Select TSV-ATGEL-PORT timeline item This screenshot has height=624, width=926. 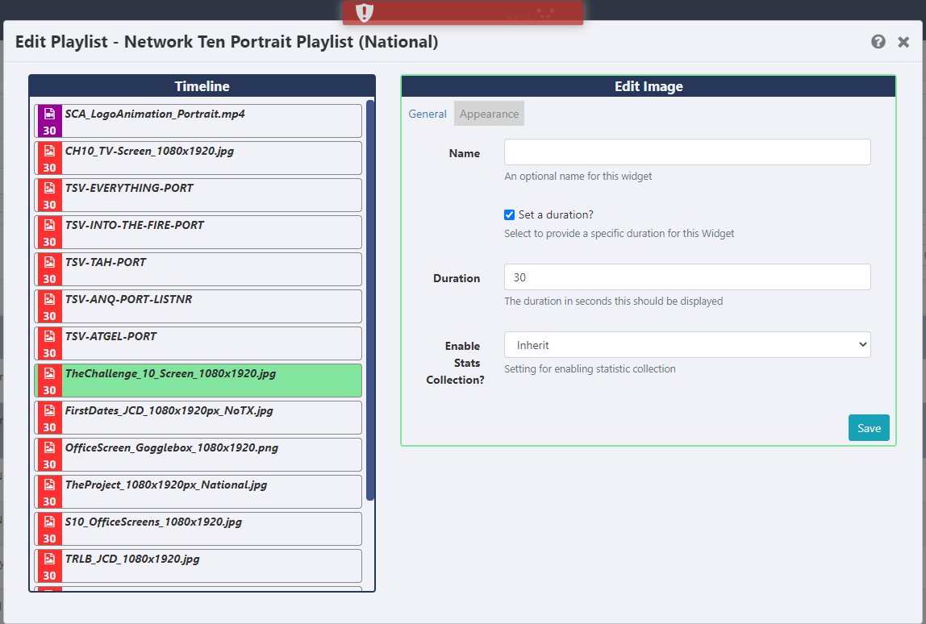click(198, 343)
